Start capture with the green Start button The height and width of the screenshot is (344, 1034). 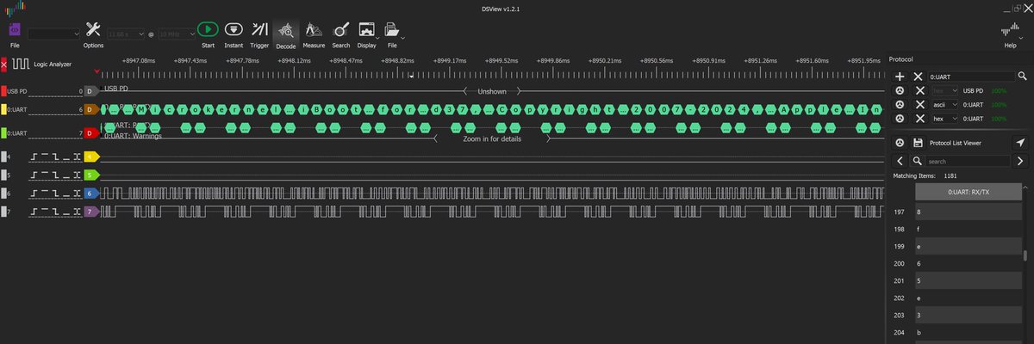point(208,29)
